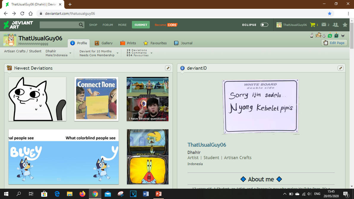Viewport: 354px width, 199px height.
Task: Click the DeviantArt logo
Action: pos(18,25)
